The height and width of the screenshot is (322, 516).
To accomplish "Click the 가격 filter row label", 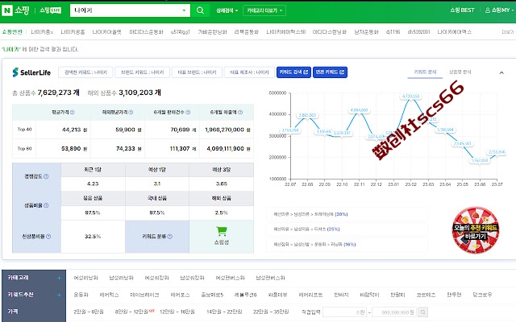I will [x=13, y=312].
